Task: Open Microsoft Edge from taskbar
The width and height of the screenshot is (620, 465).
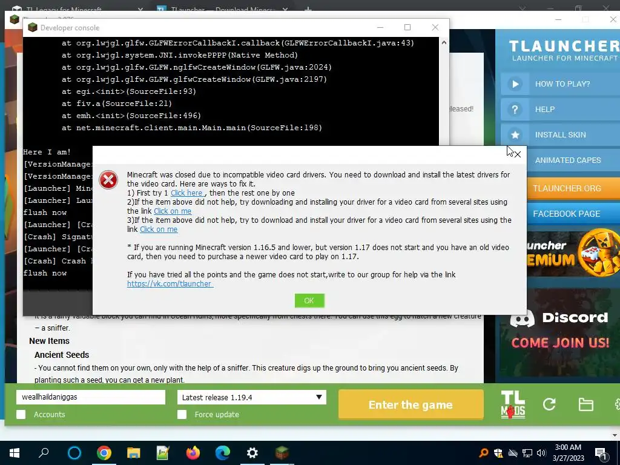Action: pyautogui.click(x=223, y=453)
